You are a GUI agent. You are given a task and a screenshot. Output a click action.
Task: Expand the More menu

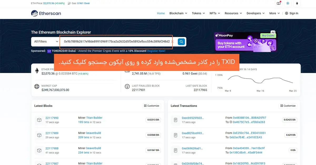pos(274,13)
